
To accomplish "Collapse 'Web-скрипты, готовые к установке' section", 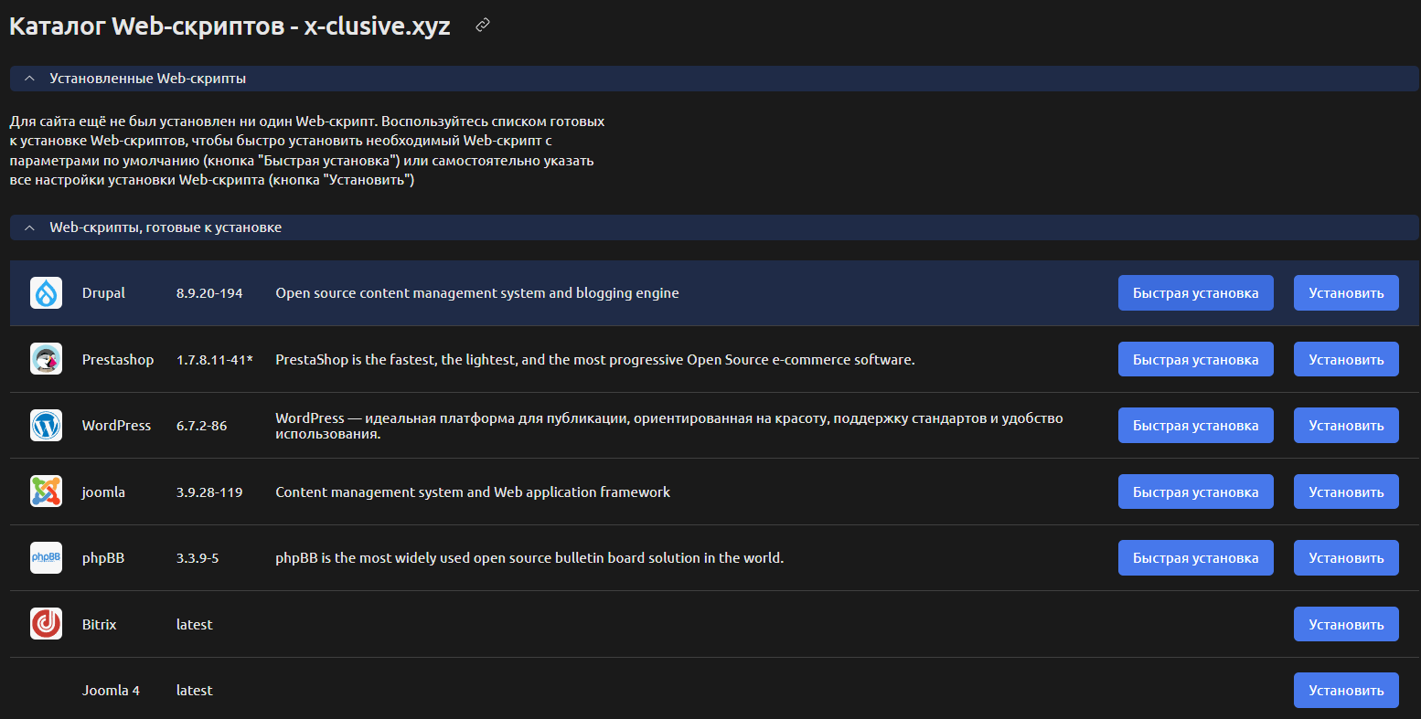I will 30,227.
